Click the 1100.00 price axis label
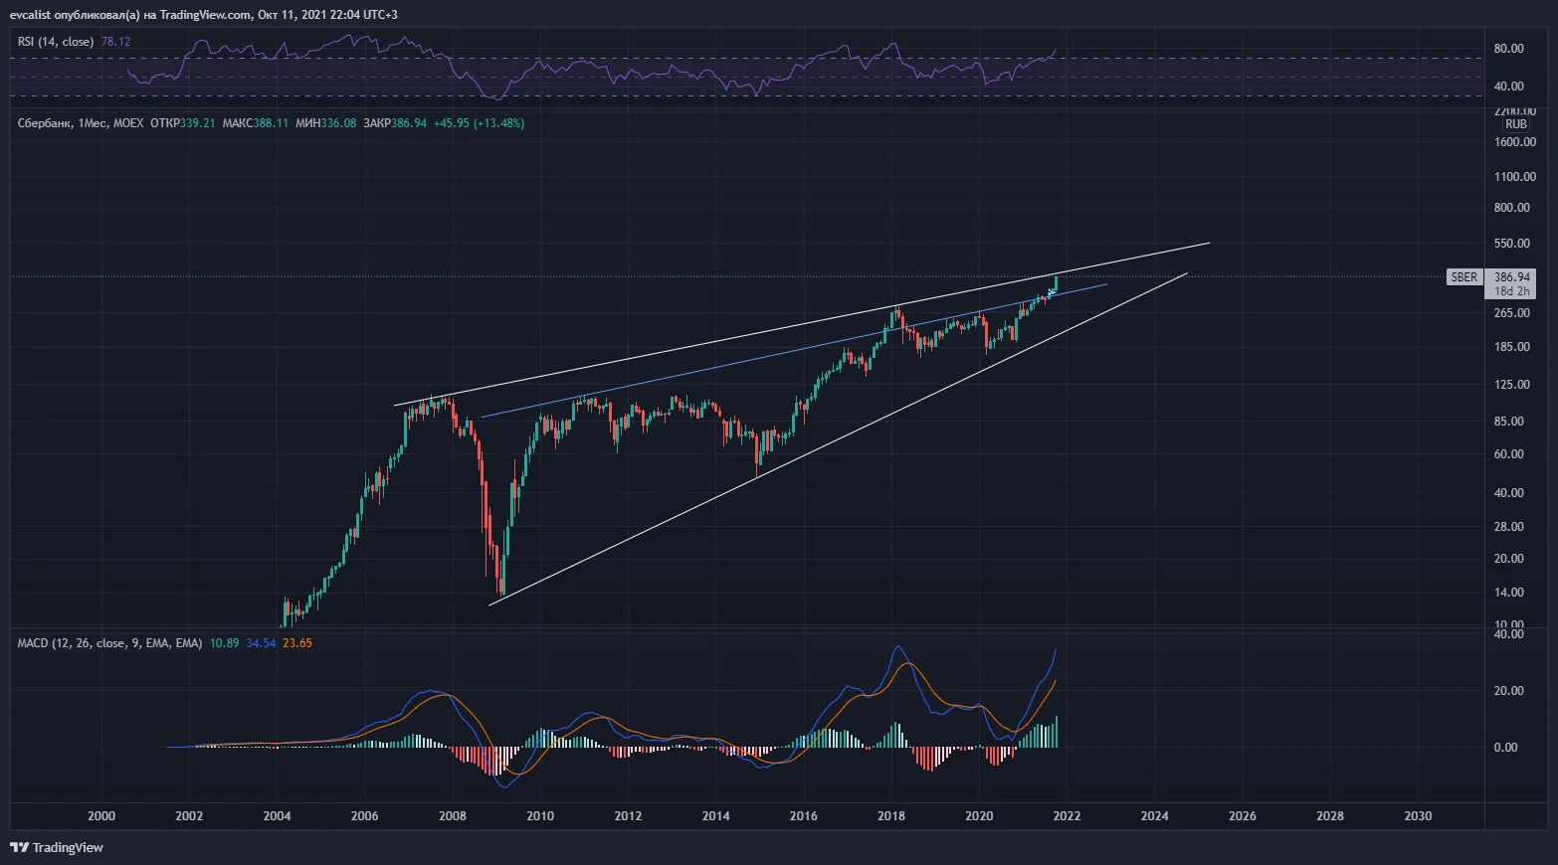The image size is (1558, 865). (1515, 177)
